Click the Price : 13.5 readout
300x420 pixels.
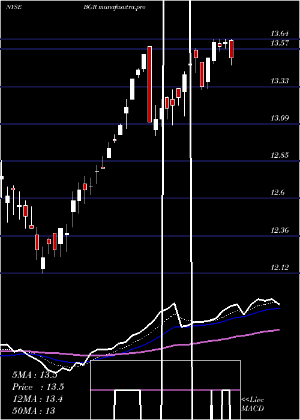(x=38, y=387)
